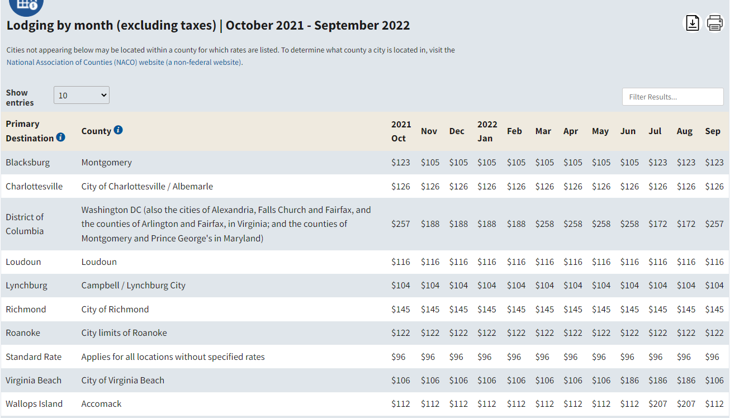Select the Roanoke destination cell

tap(23, 332)
